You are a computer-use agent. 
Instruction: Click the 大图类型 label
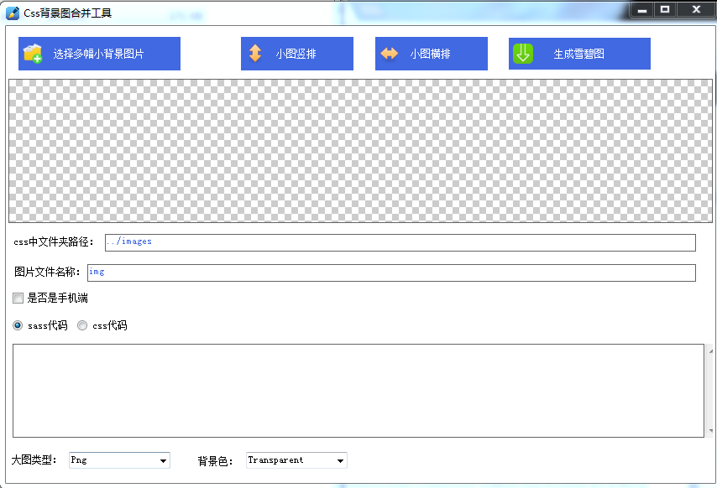tap(34, 459)
